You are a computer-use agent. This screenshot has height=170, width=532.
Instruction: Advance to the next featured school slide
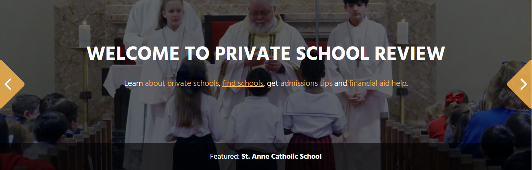pyautogui.click(x=521, y=84)
